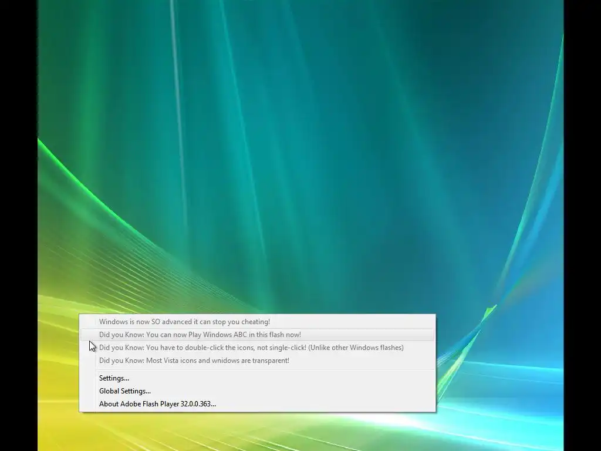This screenshot has height=451, width=601.
Task: Click 'You can now Play Windows ABC' entry
Action: pos(257,335)
